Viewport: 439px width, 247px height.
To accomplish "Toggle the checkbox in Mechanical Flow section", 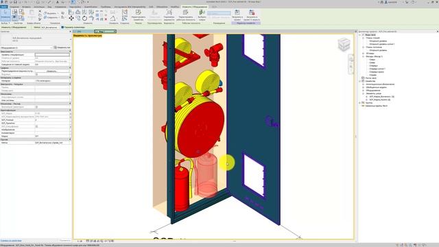I will click(36, 107).
